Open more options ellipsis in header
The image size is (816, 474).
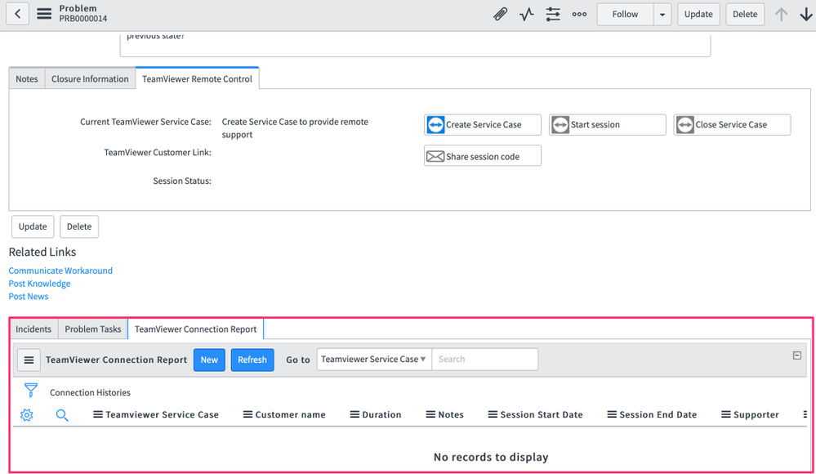579,14
